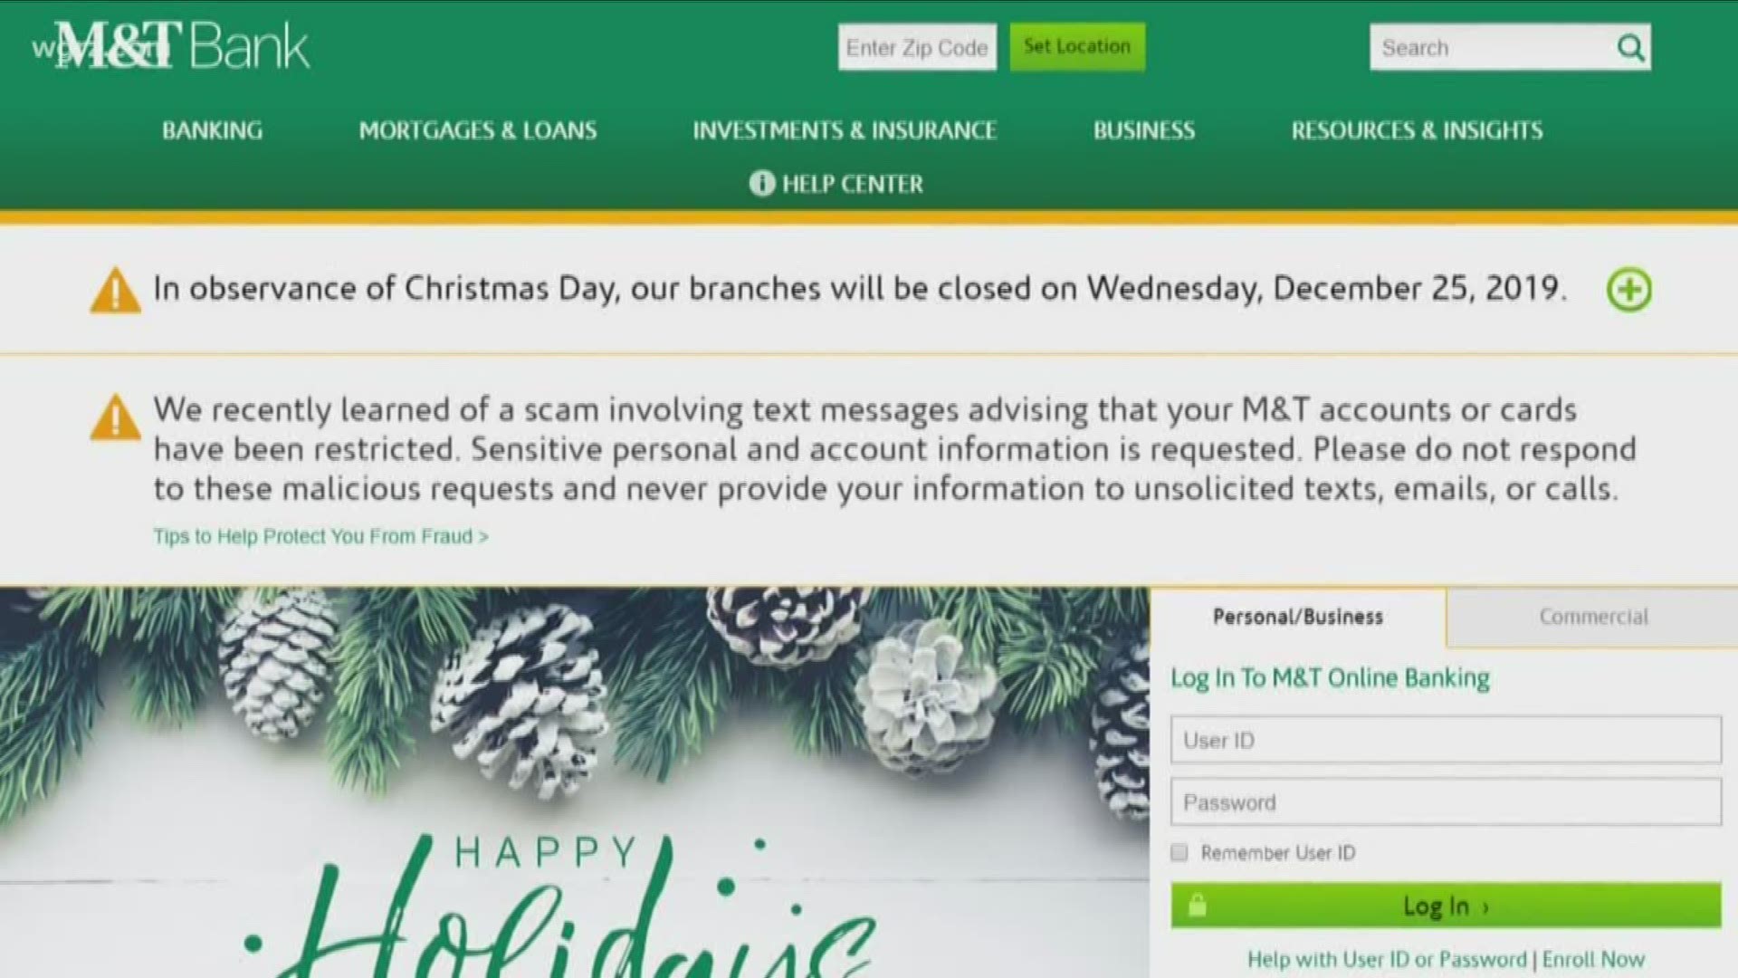This screenshot has height=978, width=1738.
Task: Expand the Christmas closure notice
Action: point(1627,288)
